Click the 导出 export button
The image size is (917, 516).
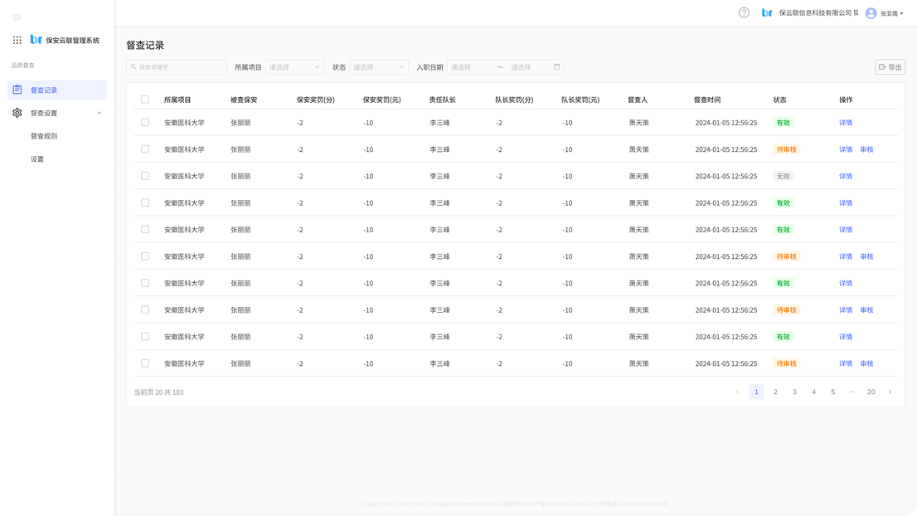[890, 67]
